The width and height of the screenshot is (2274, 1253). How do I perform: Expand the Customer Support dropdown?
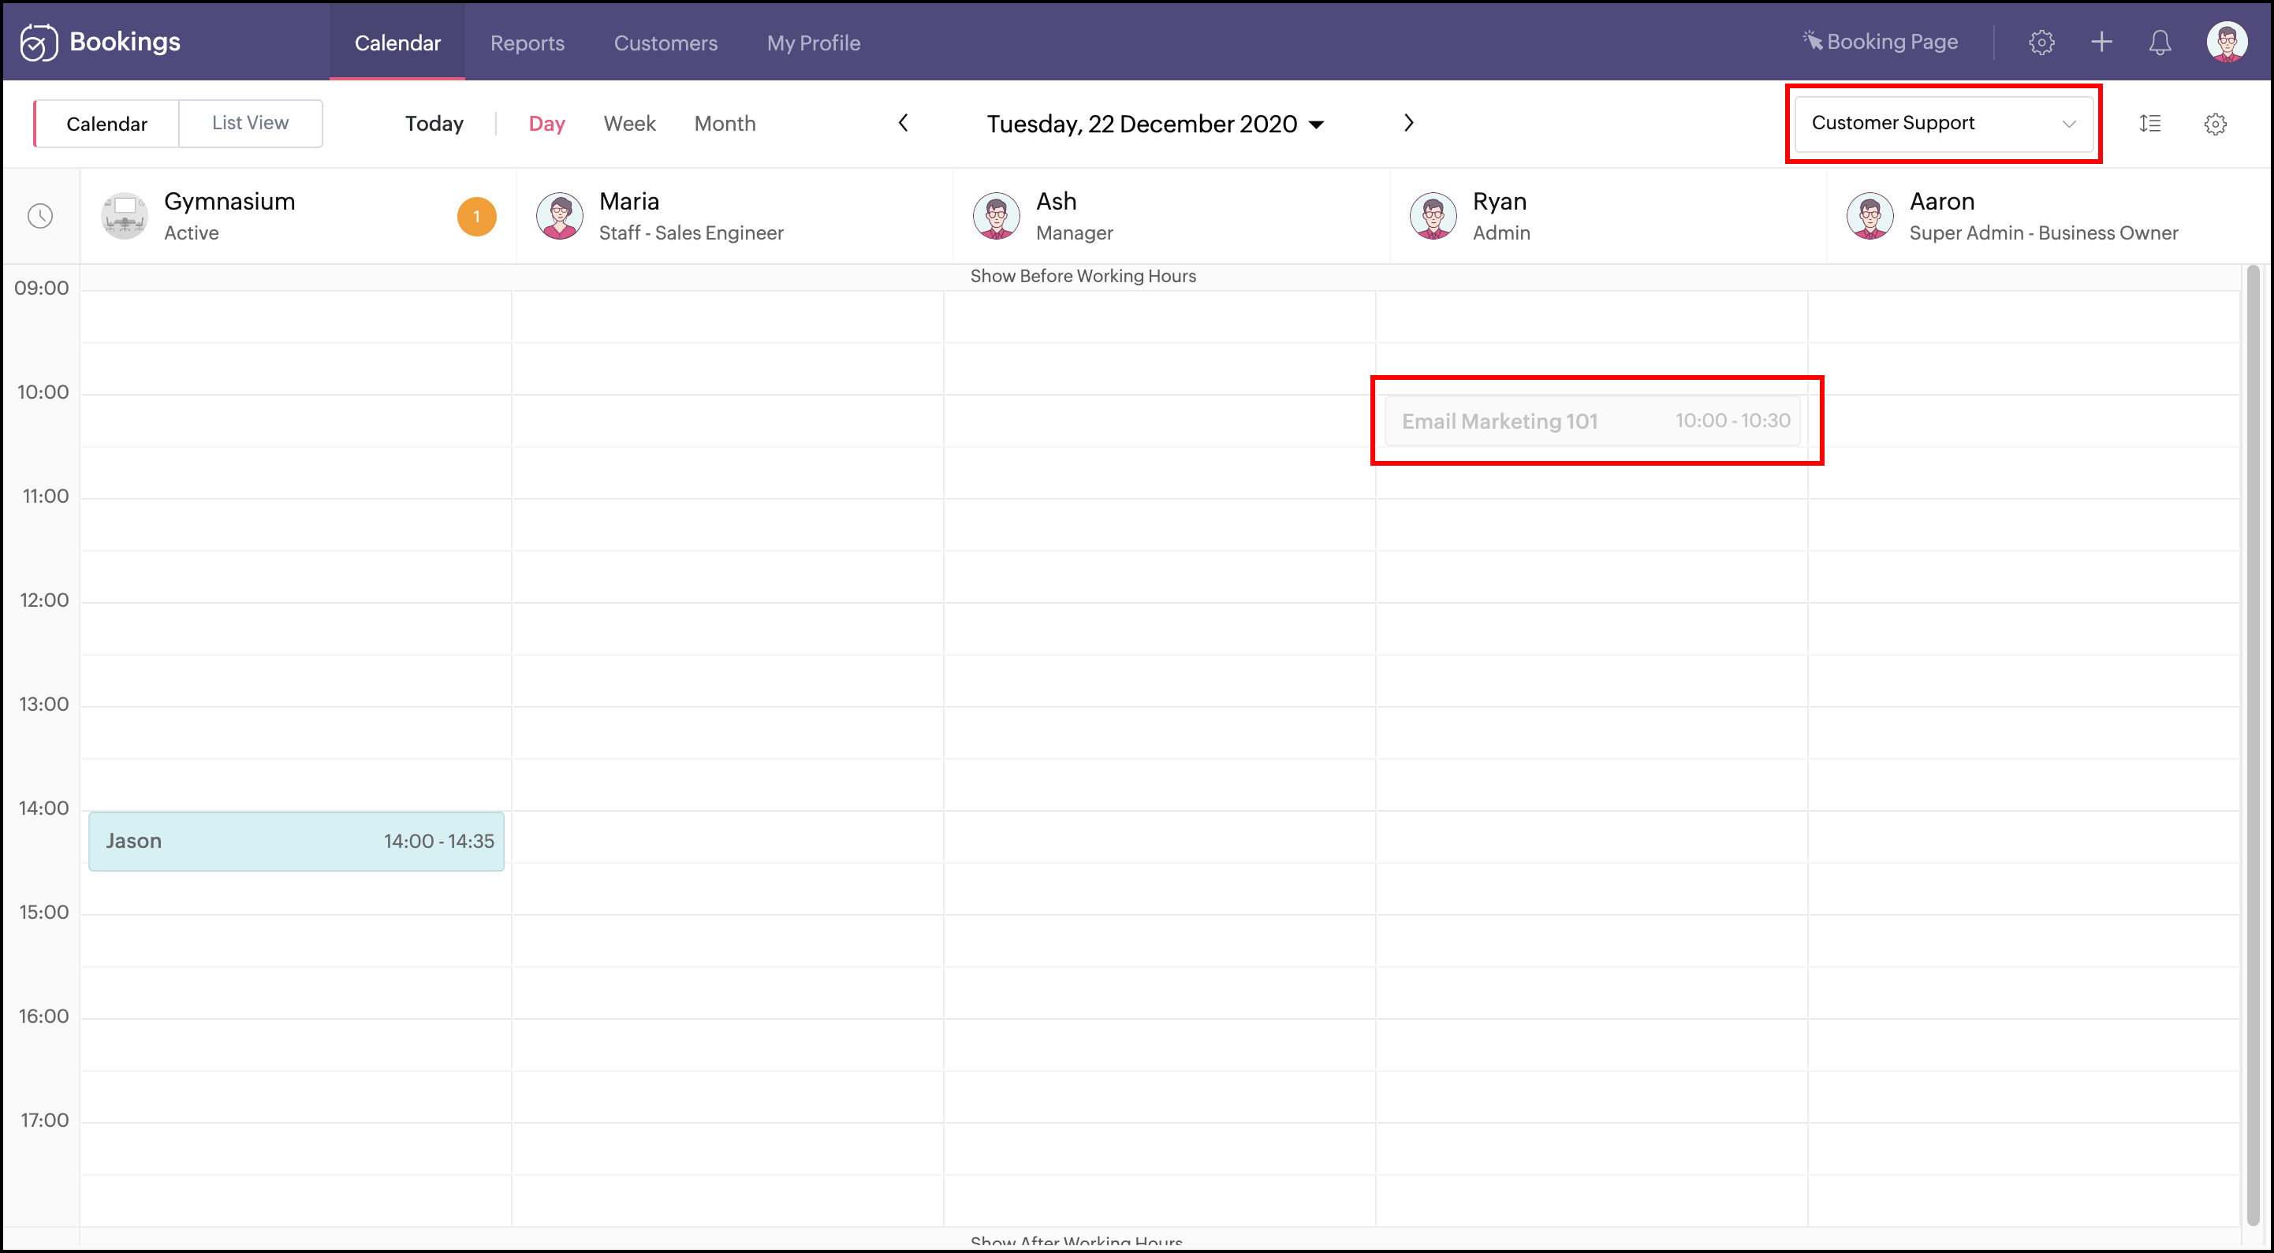pyautogui.click(x=1942, y=124)
